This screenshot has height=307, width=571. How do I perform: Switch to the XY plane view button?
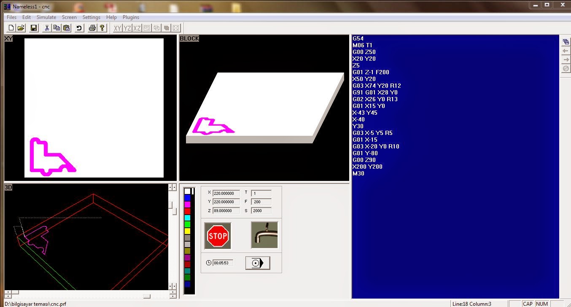click(117, 28)
